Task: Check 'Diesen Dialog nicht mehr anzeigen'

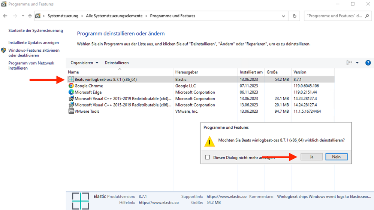Action: [x=208, y=157]
